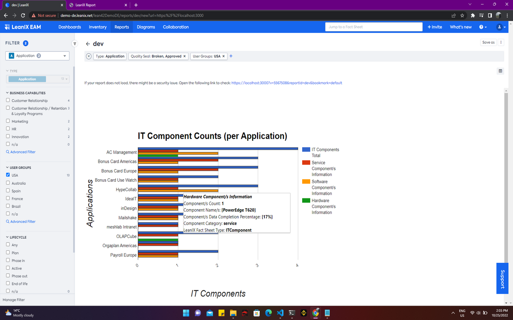Open the What's new link
Image resolution: width=513 pixels, height=320 pixels.
tap(461, 27)
